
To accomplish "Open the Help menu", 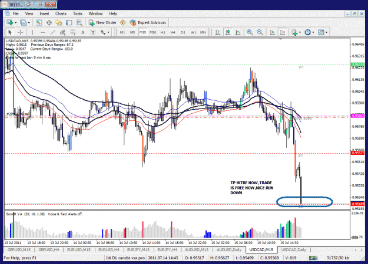I will 113,13.
